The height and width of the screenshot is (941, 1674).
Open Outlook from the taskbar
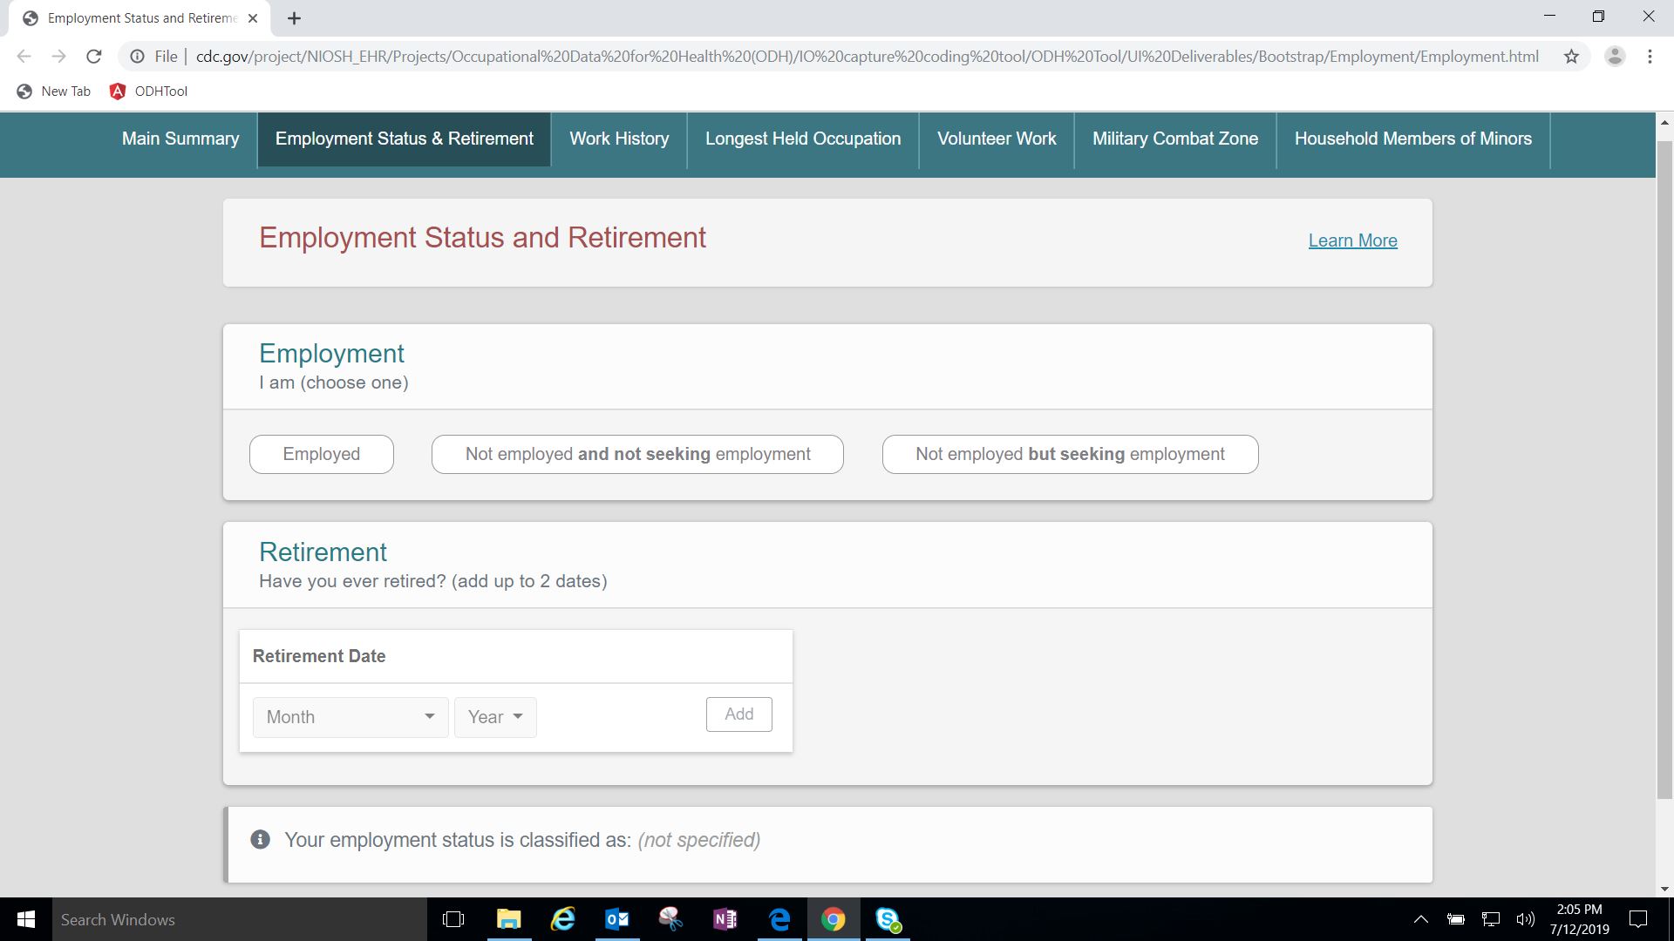coord(616,919)
